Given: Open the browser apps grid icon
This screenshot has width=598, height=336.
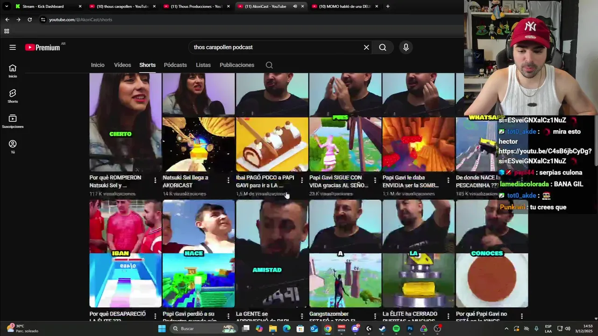Looking at the screenshot, I should [7, 31].
